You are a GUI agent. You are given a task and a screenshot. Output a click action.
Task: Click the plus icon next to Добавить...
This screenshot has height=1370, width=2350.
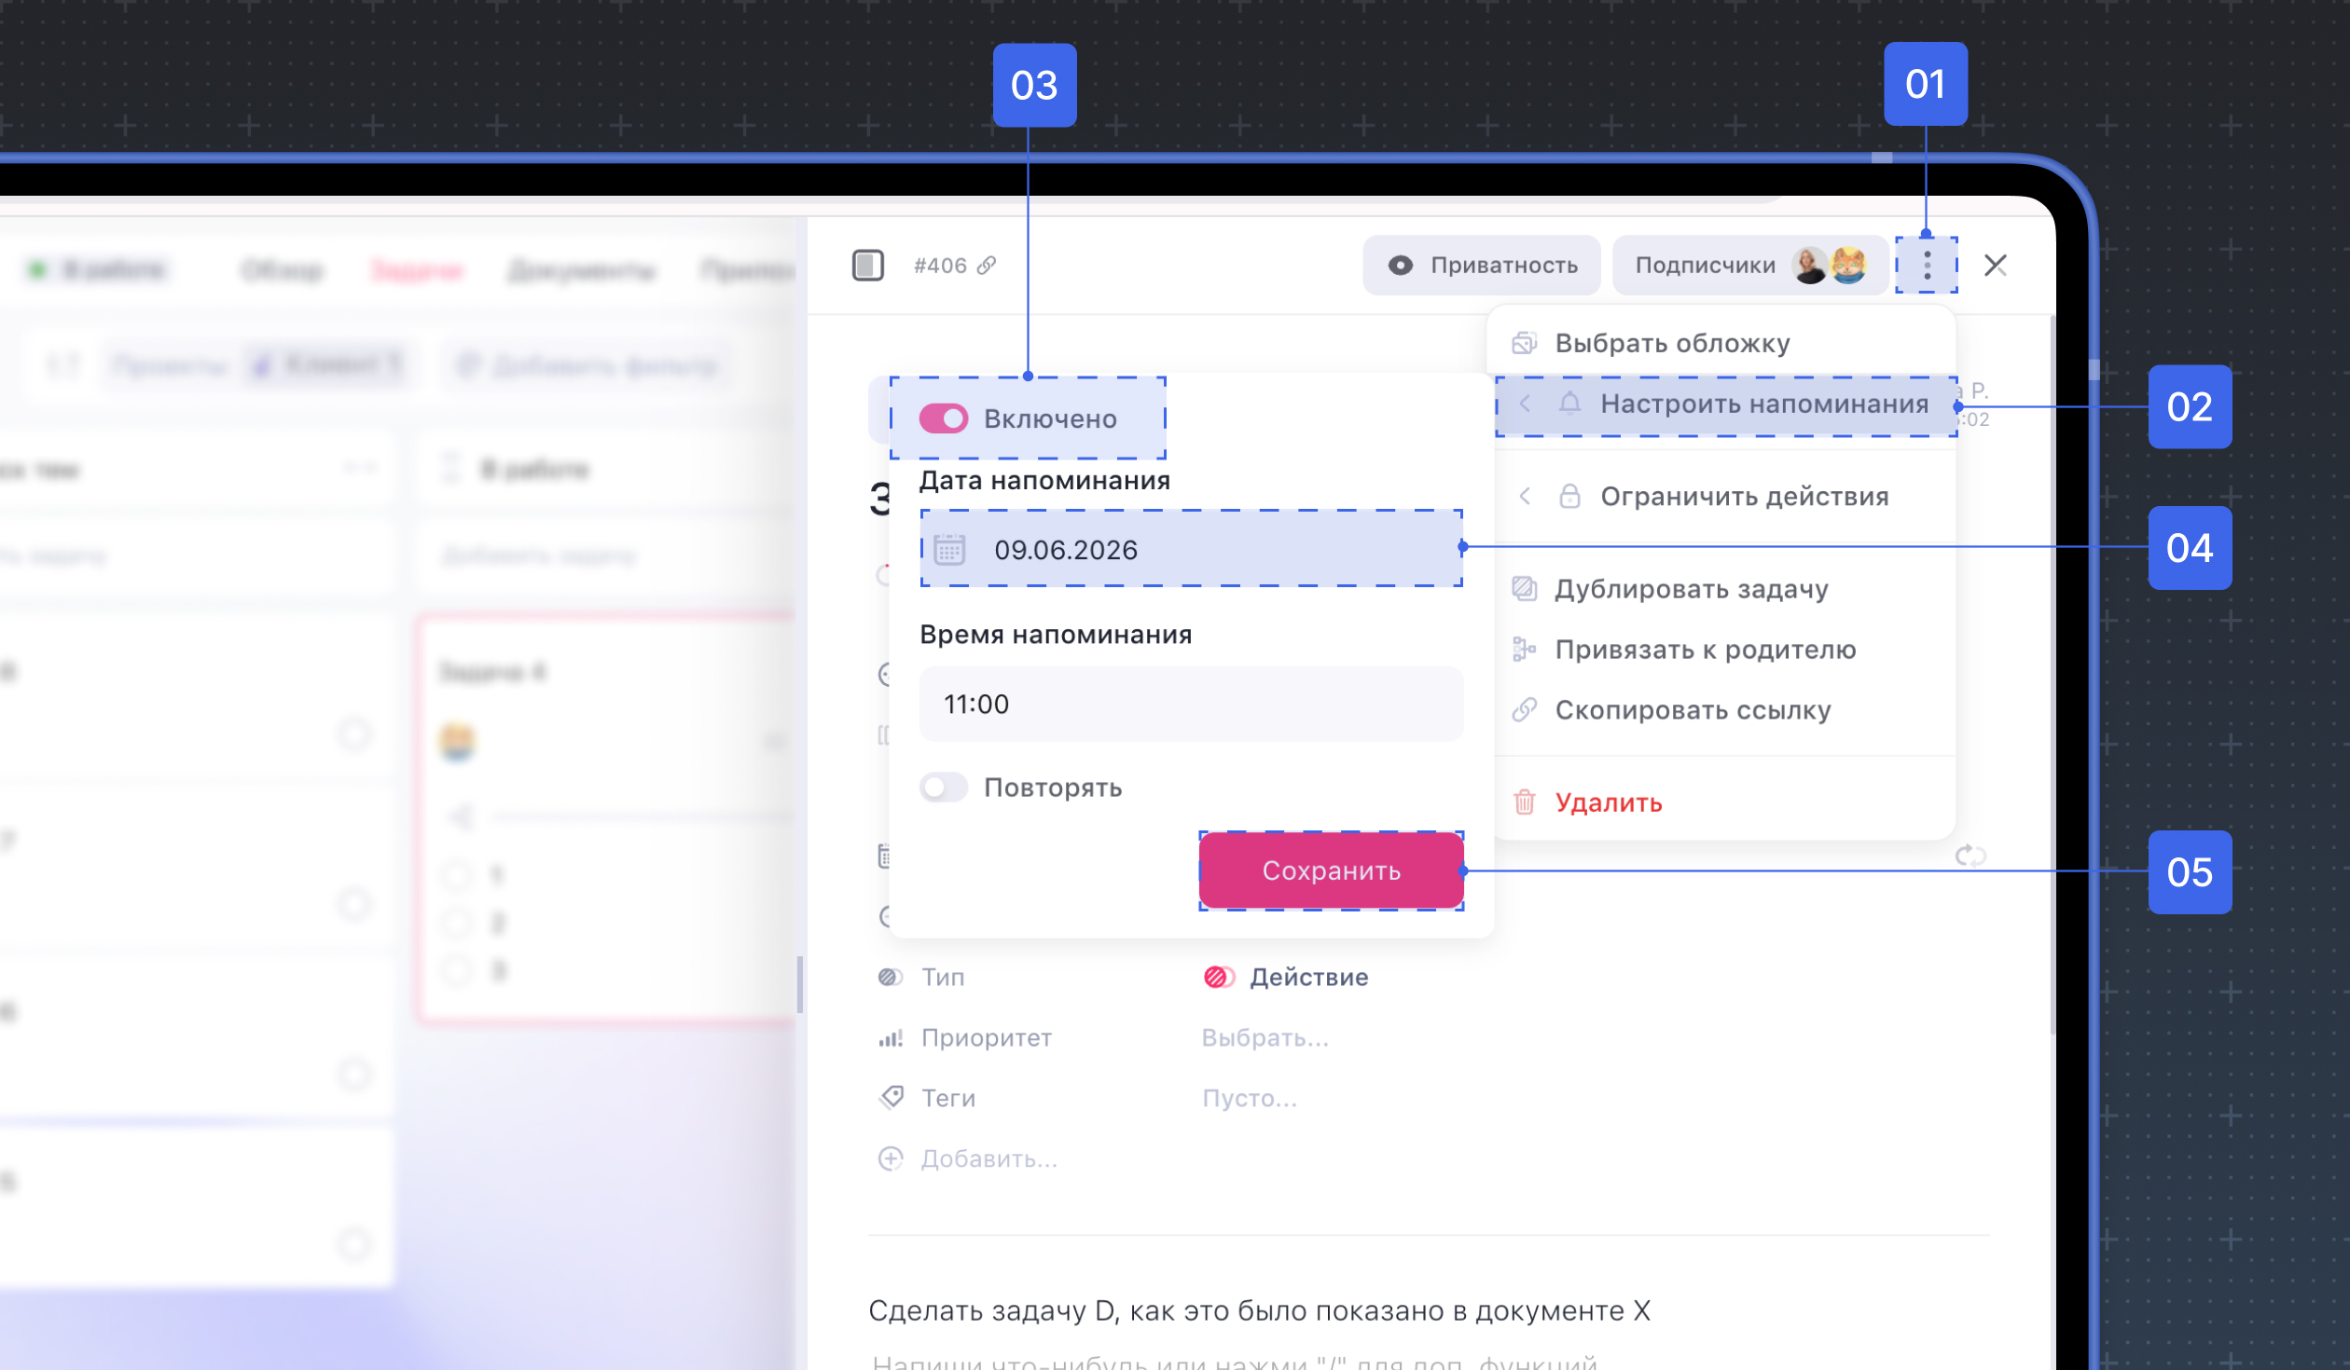click(891, 1158)
